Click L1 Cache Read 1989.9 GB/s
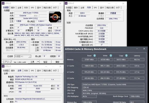149x103 pixels. pos(89,66)
